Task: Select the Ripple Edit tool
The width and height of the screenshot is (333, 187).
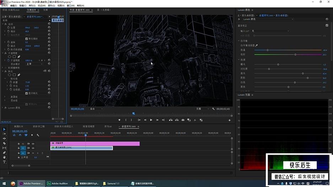Action: [x=4, y=139]
